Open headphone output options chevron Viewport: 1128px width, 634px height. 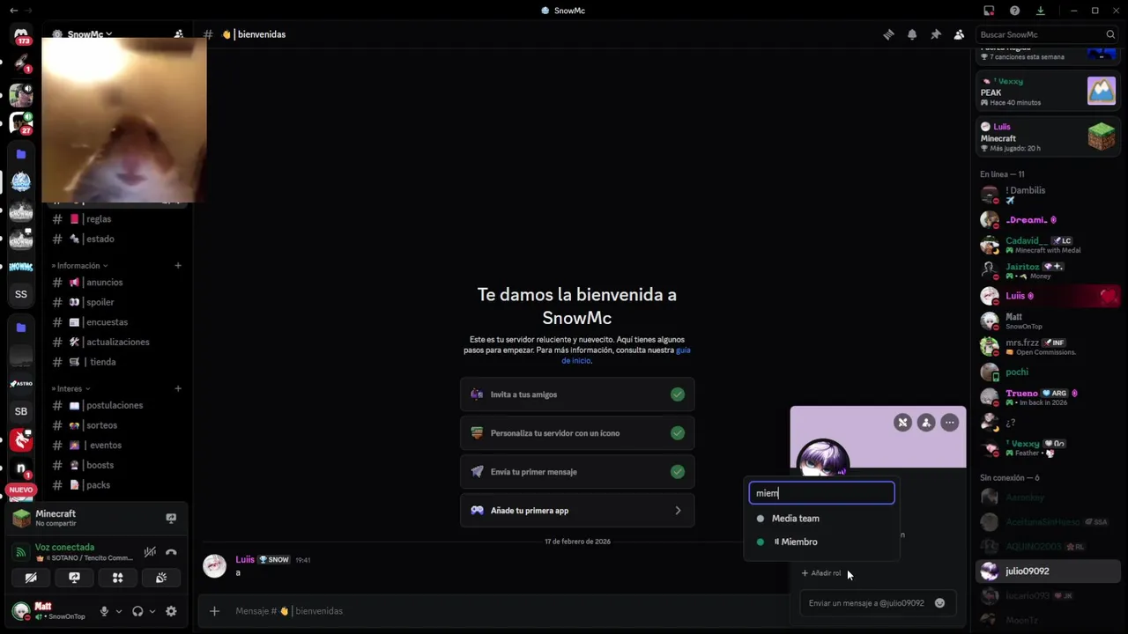click(x=152, y=611)
